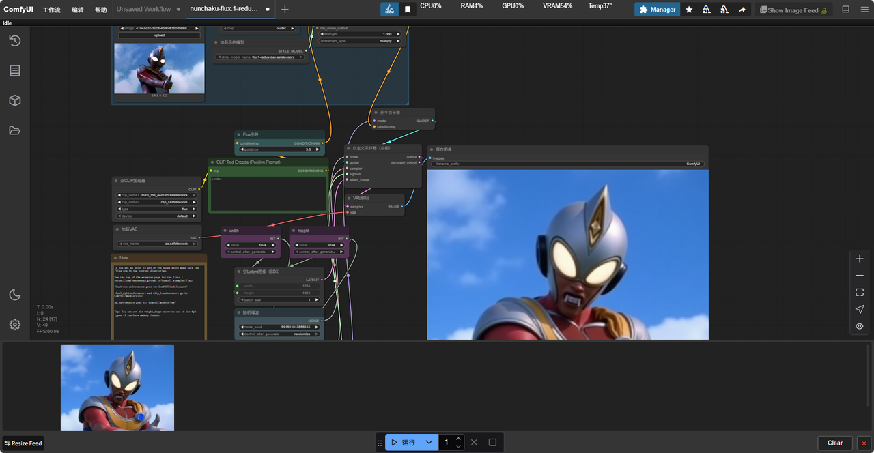This screenshot has width=874, height=453.
Task: Open the 工作流 menu
Action: [52, 10]
